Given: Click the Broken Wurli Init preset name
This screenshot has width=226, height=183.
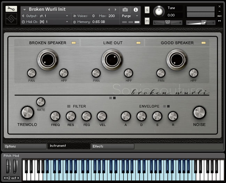Looking at the screenshot, I should tap(47, 9).
